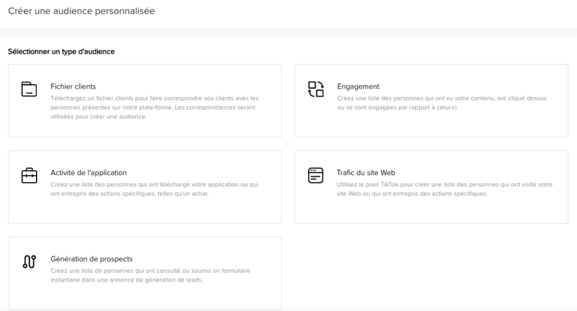The image size is (577, 311).
Task: Click the description about downloaded app and purchases
Action: [154, 189]
